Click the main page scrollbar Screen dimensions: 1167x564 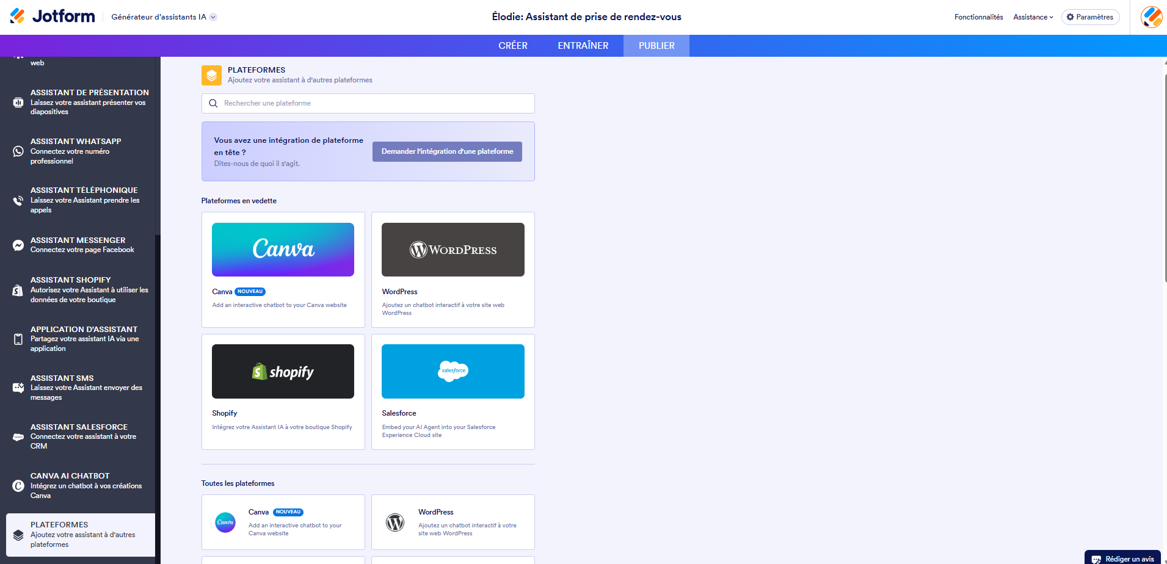point(1165,177)
